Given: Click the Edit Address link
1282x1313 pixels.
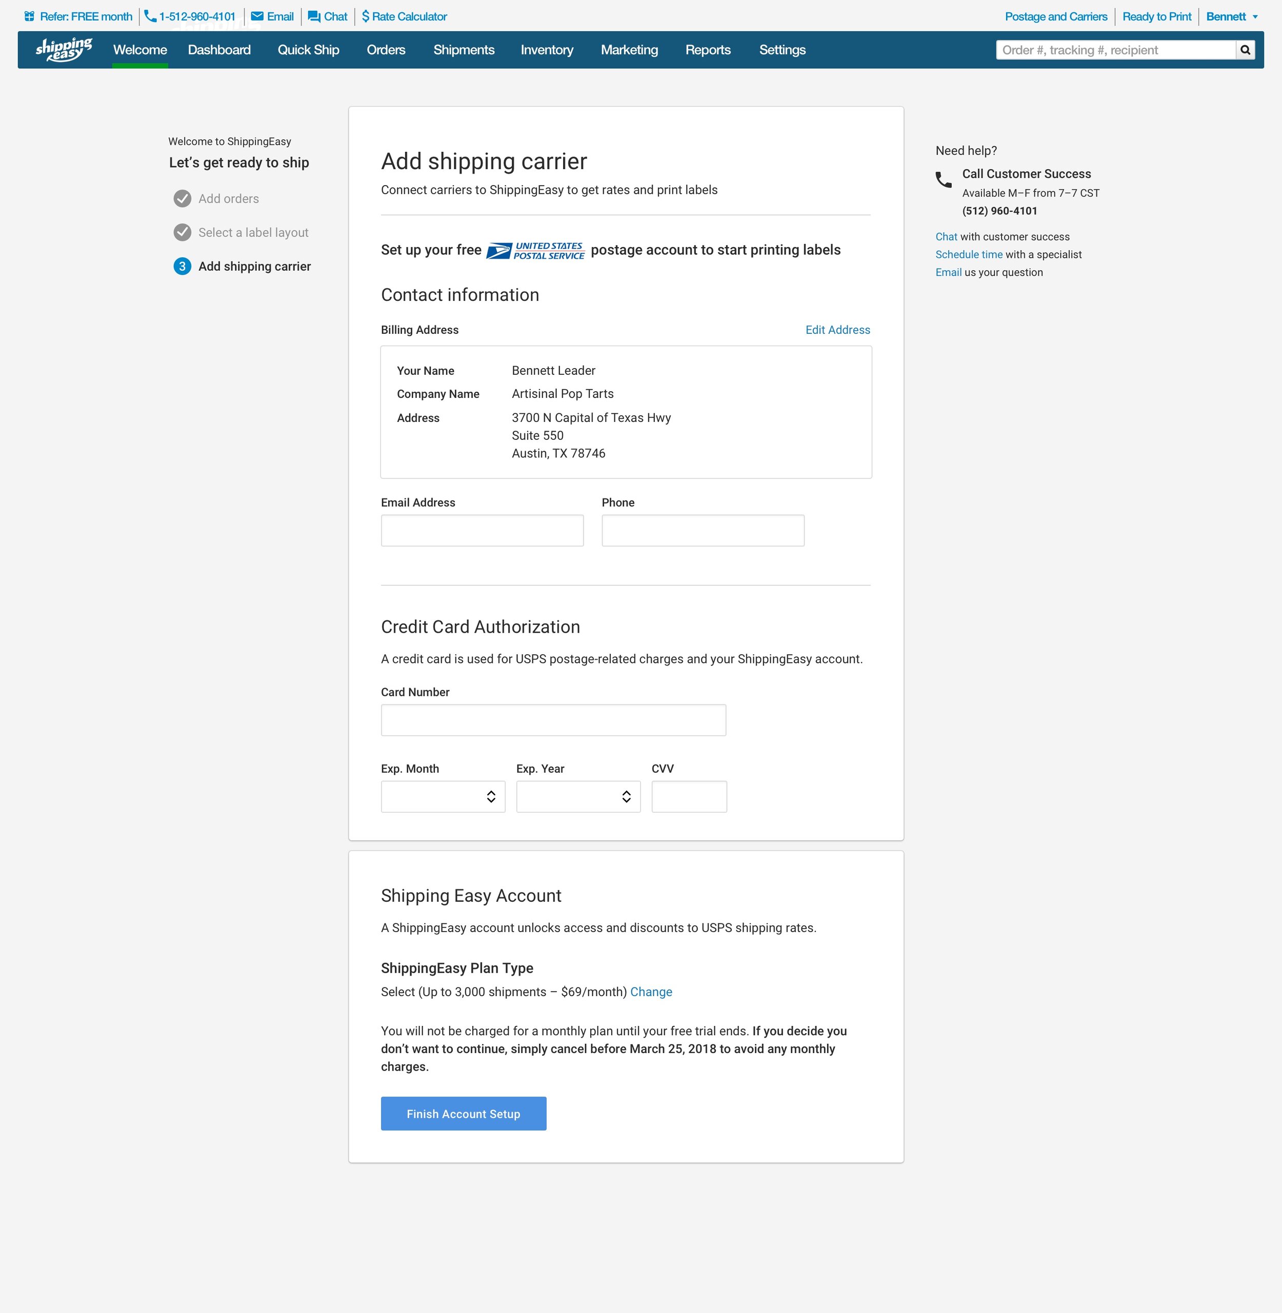Looking at the screenshot, I should pyautogui.click(x=837, y=330).
